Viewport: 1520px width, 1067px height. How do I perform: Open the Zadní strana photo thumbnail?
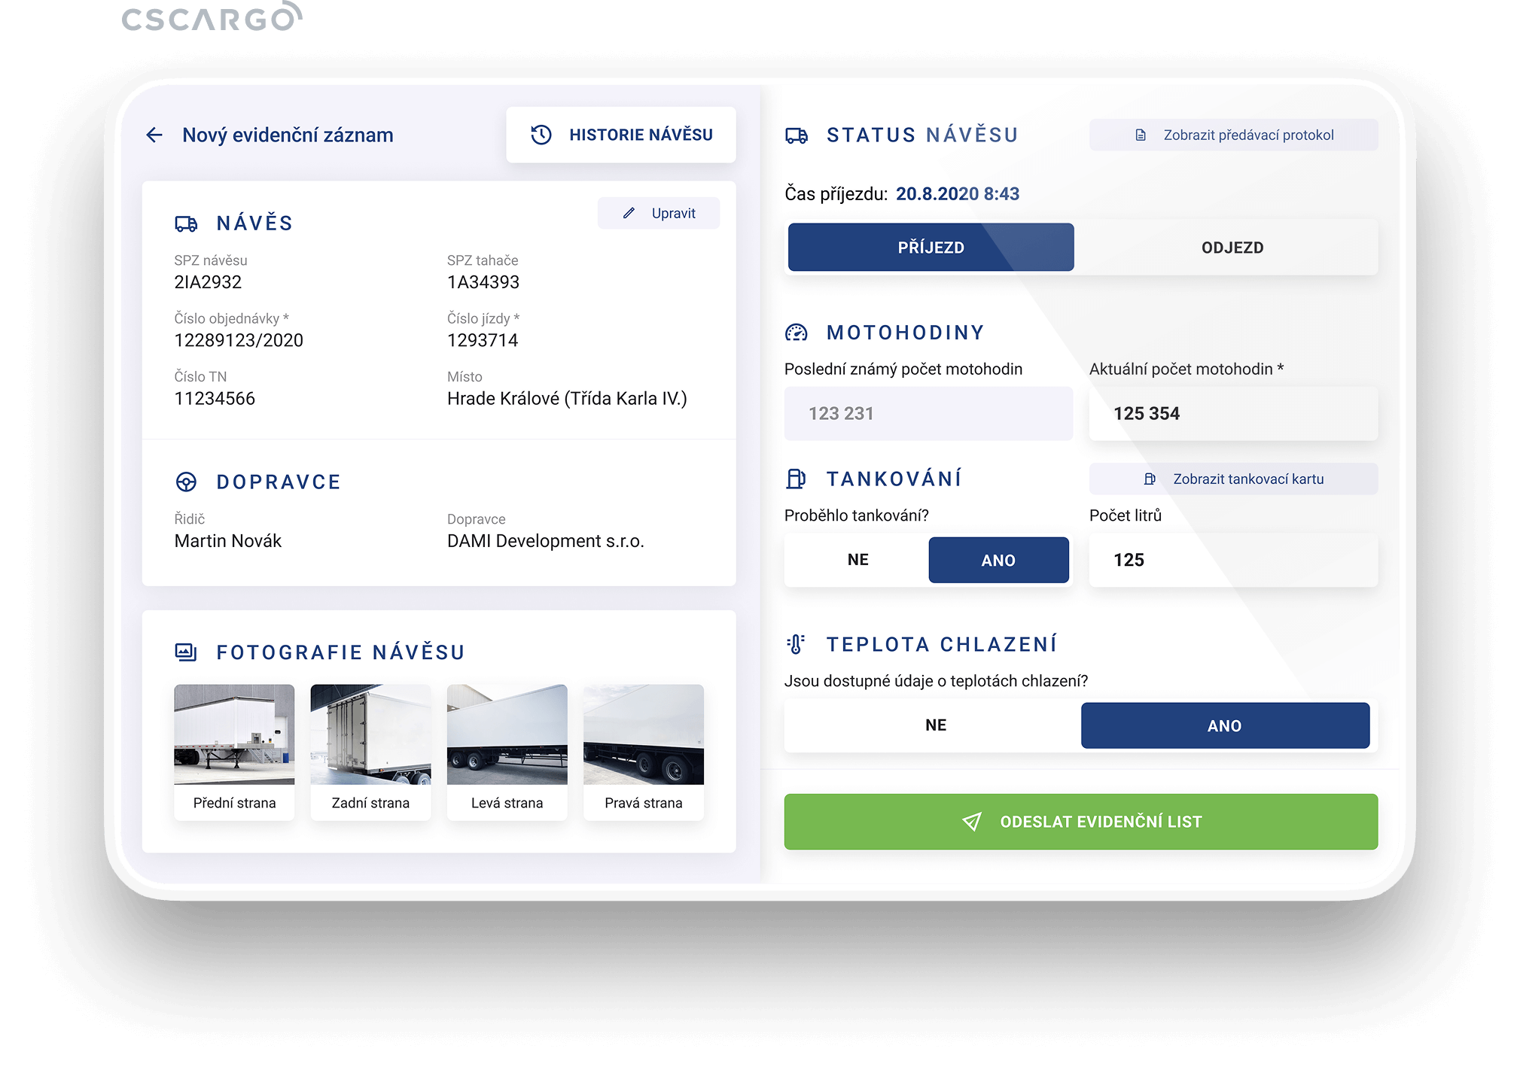[370, 734]
